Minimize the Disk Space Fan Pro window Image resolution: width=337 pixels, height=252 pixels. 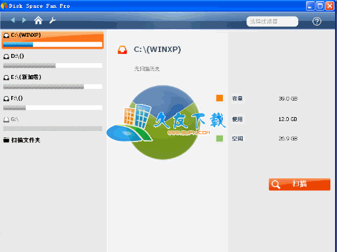(x=310, y=6)
